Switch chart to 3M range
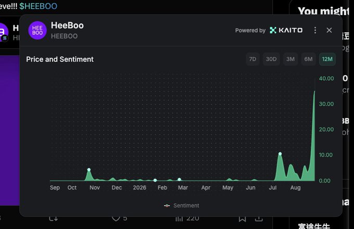 pos(290,59)
